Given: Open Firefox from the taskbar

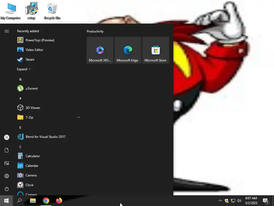Looking at the screenshot, I should (59, 201).
